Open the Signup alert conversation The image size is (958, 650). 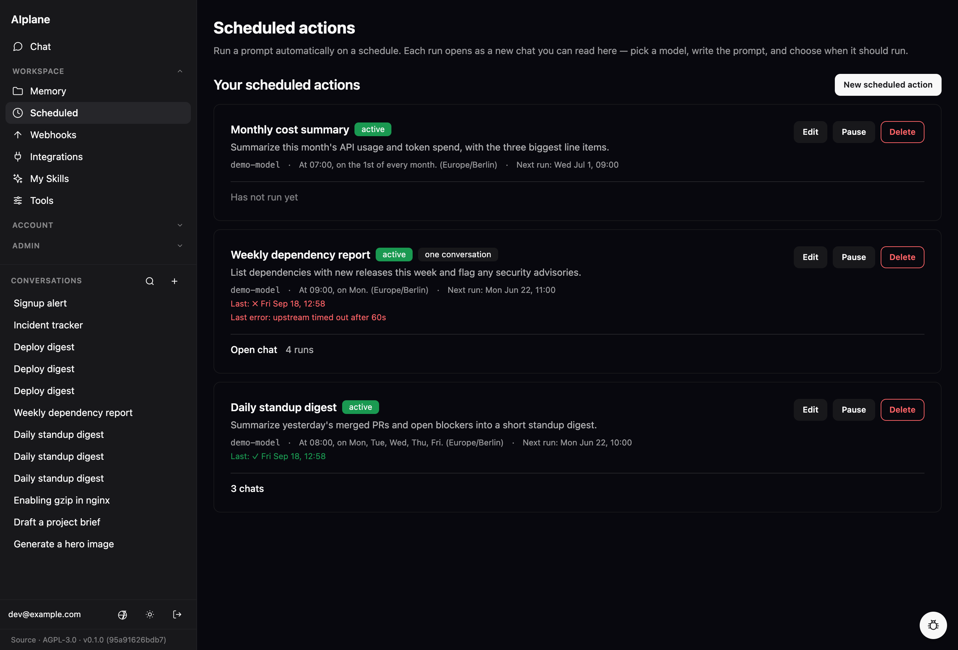98,303
